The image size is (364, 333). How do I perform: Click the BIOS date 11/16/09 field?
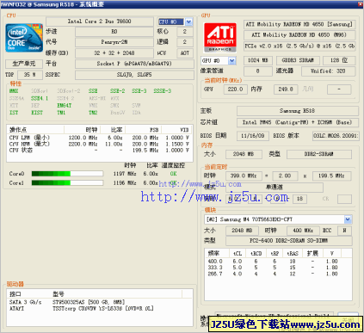coord(253,136)
